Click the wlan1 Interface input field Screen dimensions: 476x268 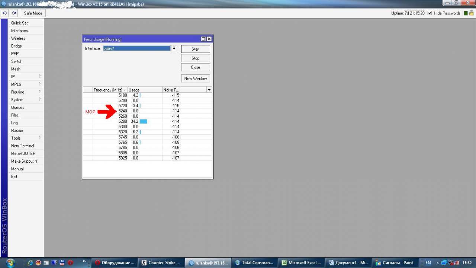pyautogui.click(x=136, y=48)
